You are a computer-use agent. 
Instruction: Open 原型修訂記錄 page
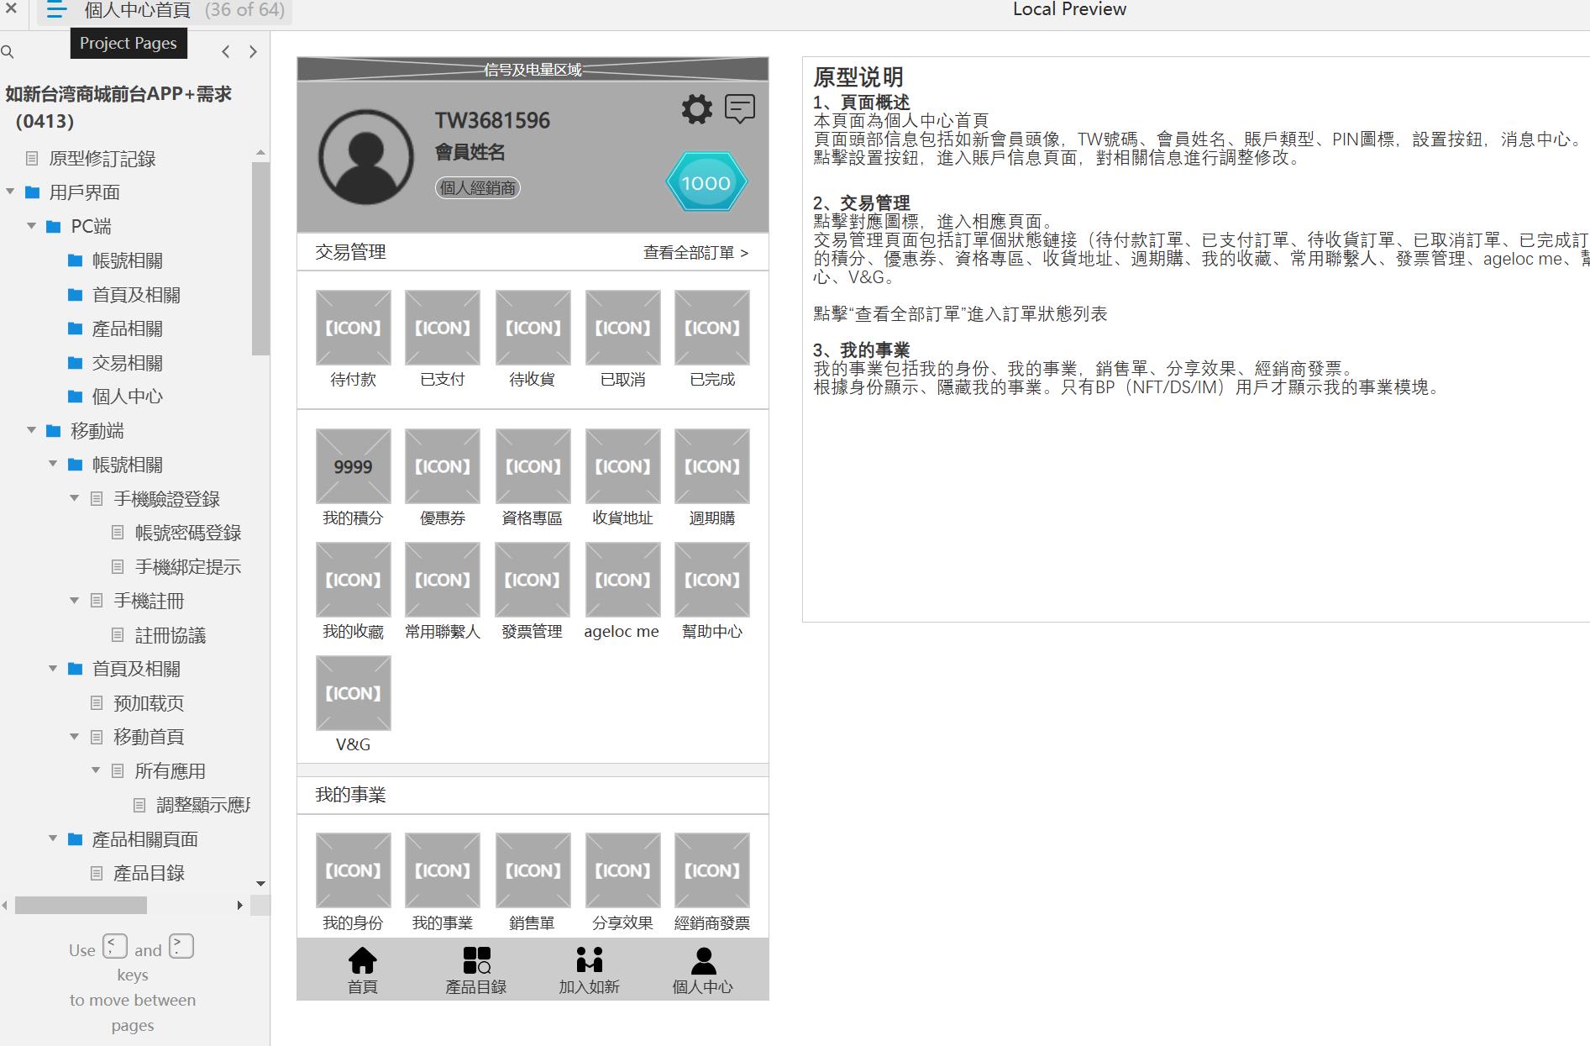pos(102,159)
